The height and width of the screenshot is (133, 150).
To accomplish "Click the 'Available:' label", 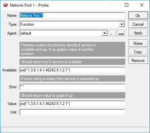I will 10,70.
